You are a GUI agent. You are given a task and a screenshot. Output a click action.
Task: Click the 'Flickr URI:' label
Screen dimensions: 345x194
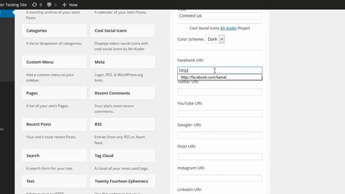tap(187, 146)
